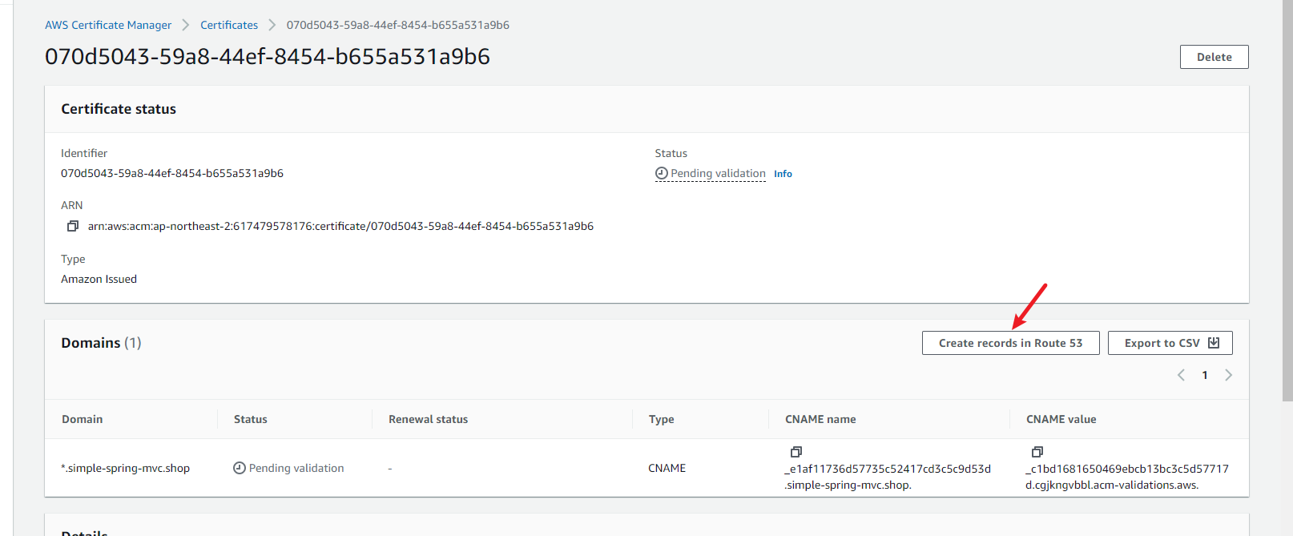
Task: Click the Delete certificate button
Action: [x=1214, y=57]
